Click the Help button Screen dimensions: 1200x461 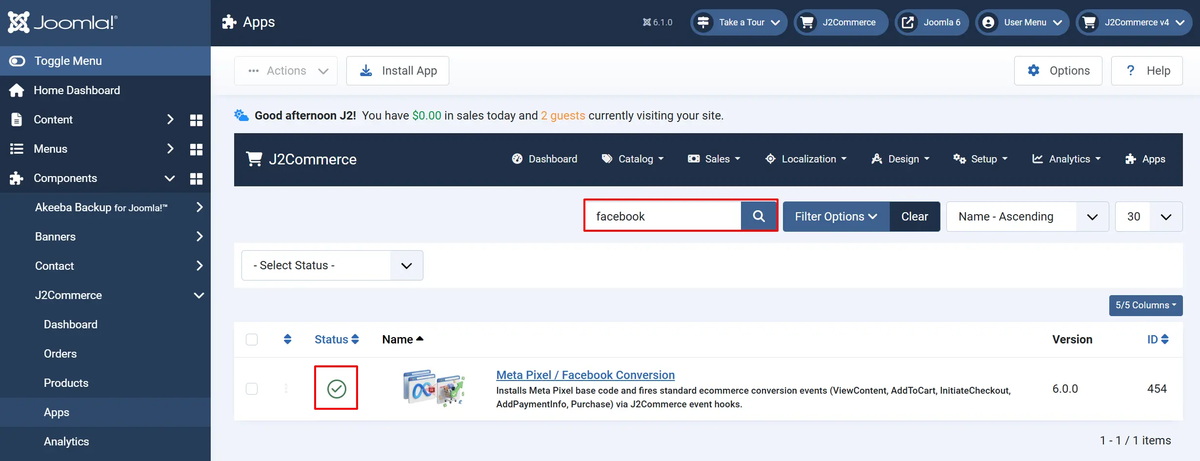1147,71
